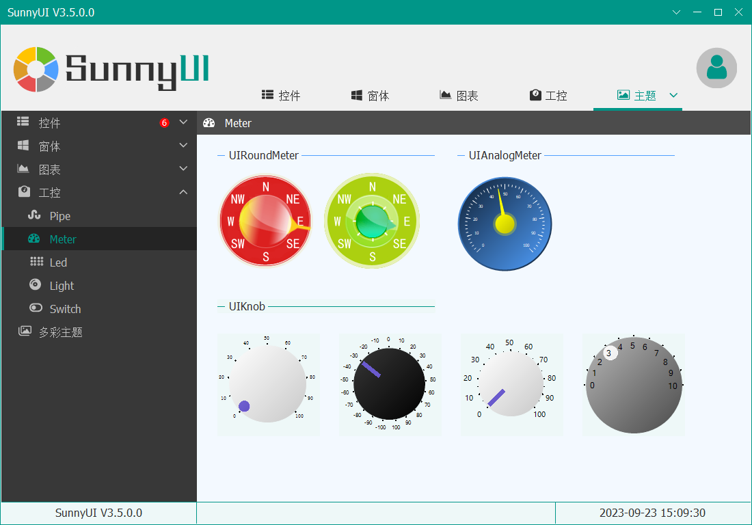
Task: Click the red compass round meter
Action: (x=265, y=221)
